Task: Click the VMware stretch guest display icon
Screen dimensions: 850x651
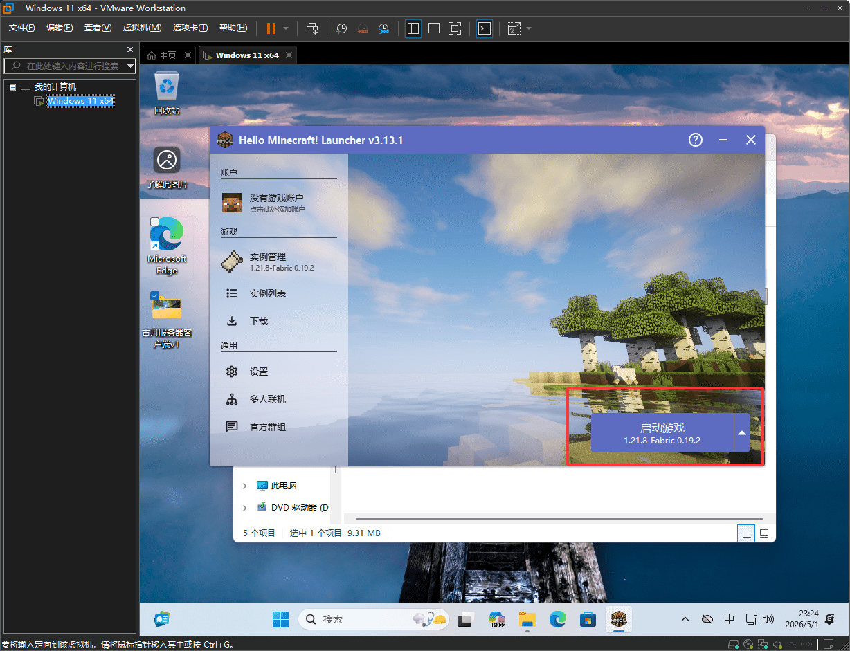Action: tap(514, 28)
